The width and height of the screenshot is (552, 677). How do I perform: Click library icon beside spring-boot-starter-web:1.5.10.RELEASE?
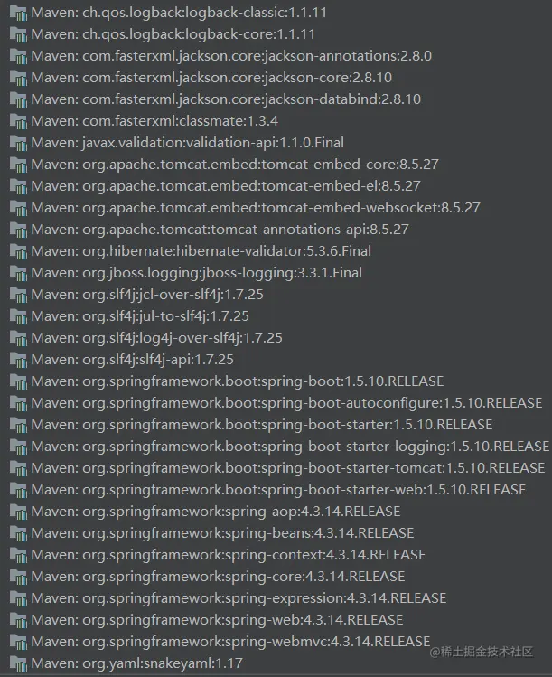(18, 490)
